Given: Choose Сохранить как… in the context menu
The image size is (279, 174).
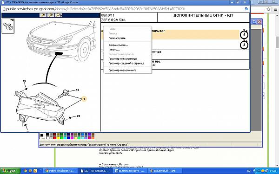Looking at the screenshot, I should tap(118, 45).
